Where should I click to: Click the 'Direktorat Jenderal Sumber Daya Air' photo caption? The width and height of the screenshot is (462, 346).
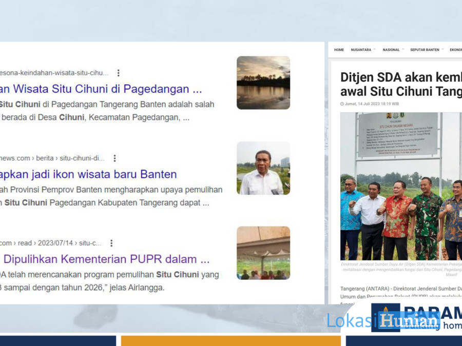point(401,270)
